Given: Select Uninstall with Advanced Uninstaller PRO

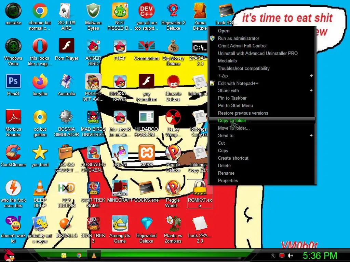Looking at the screenshot, I should coord(262,53).
